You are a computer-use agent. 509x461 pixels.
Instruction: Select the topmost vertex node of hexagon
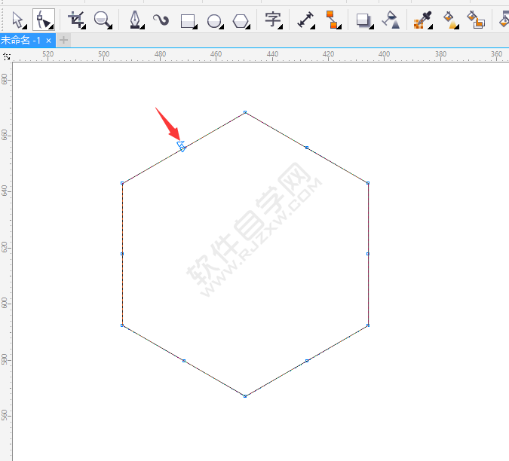(245, 112)
